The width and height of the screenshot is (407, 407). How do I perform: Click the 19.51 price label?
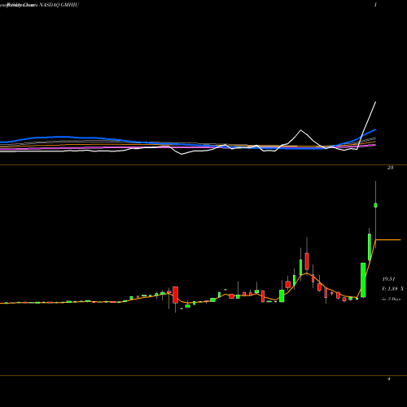(x=388, y=279)
